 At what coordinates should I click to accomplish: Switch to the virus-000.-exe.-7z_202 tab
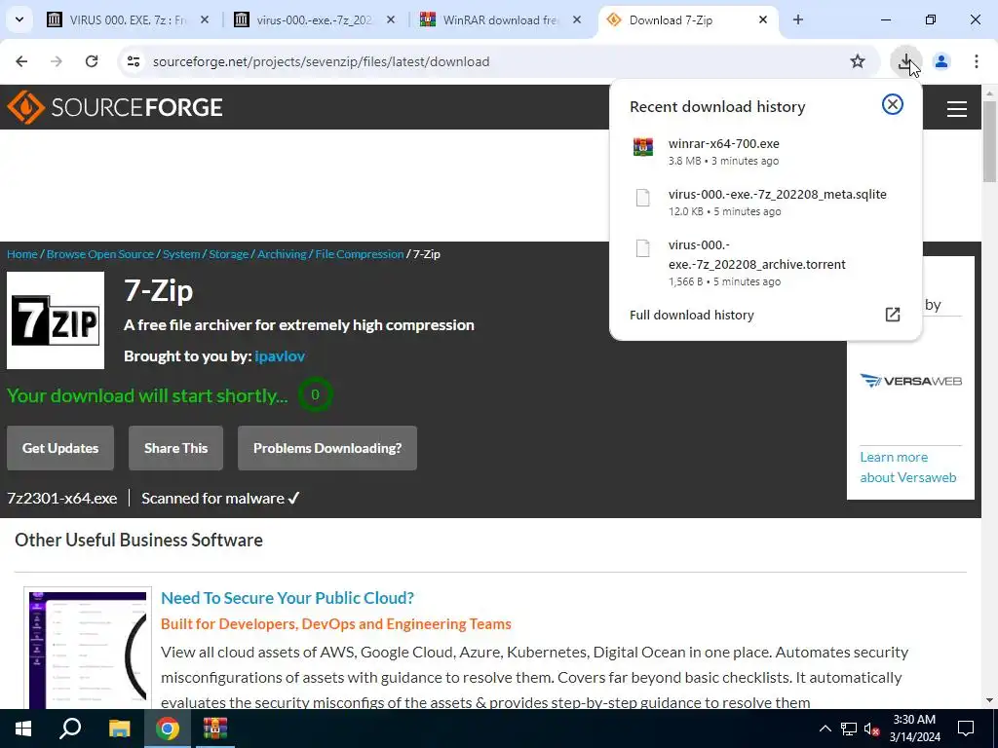coord(314,19)
